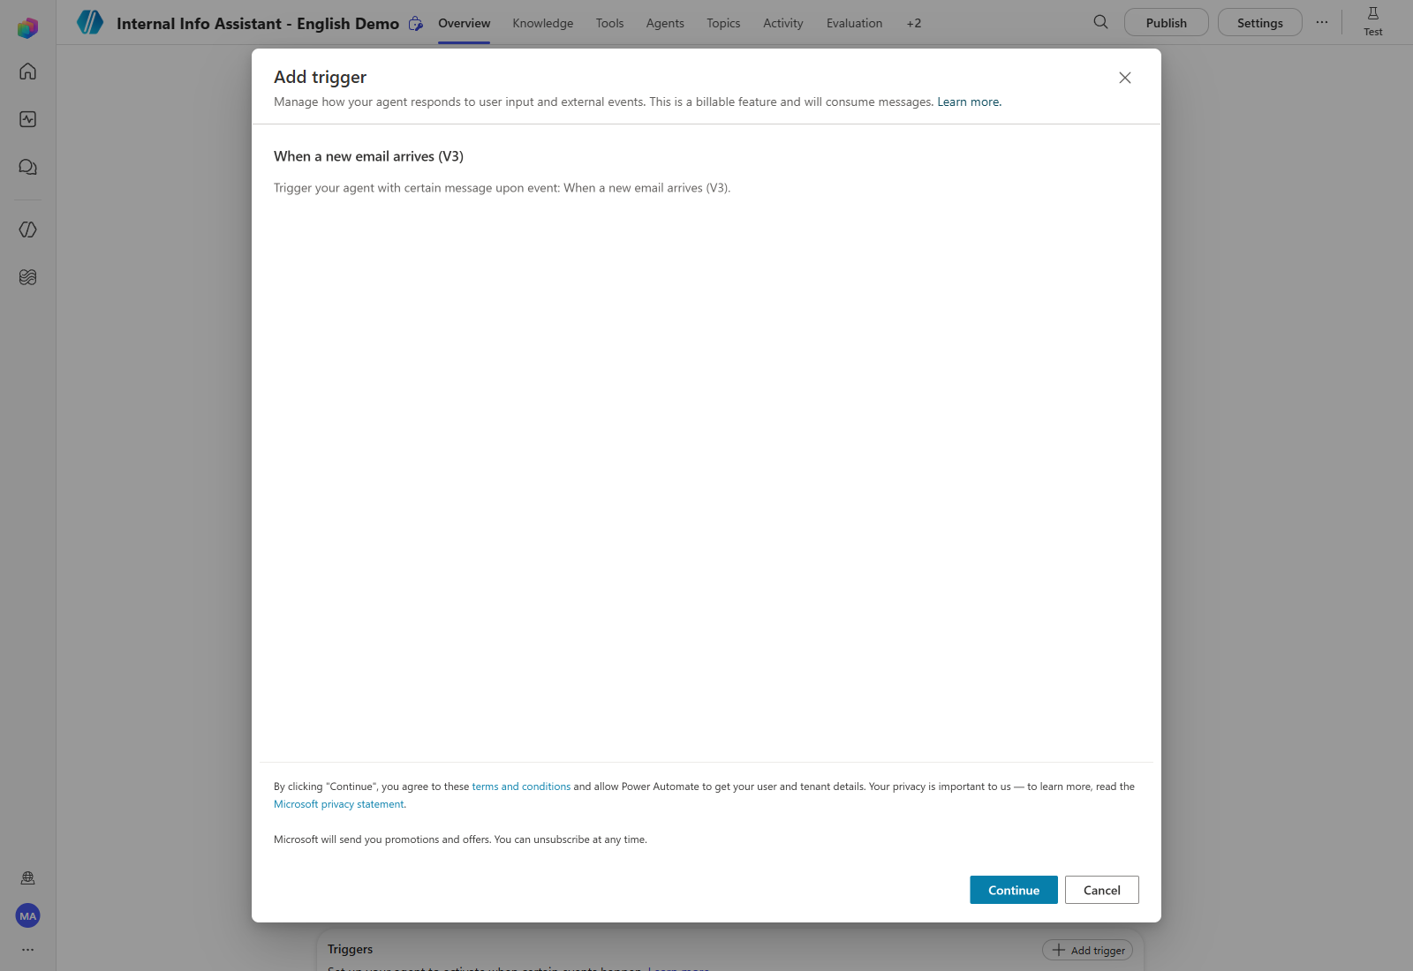Open the Test panel flask icon

click(1372, 21)
